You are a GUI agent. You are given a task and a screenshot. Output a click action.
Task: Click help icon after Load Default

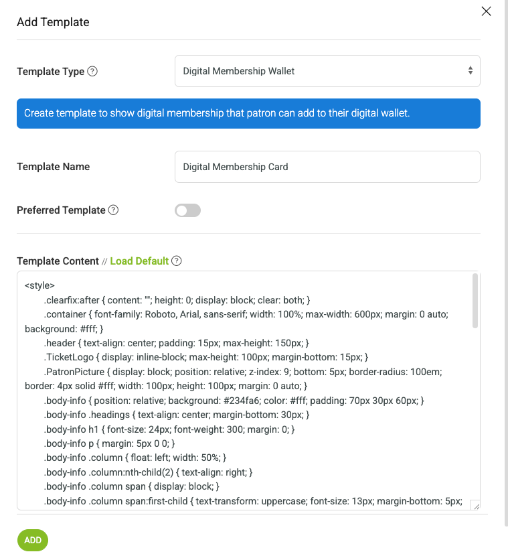[x=176, y=261]
